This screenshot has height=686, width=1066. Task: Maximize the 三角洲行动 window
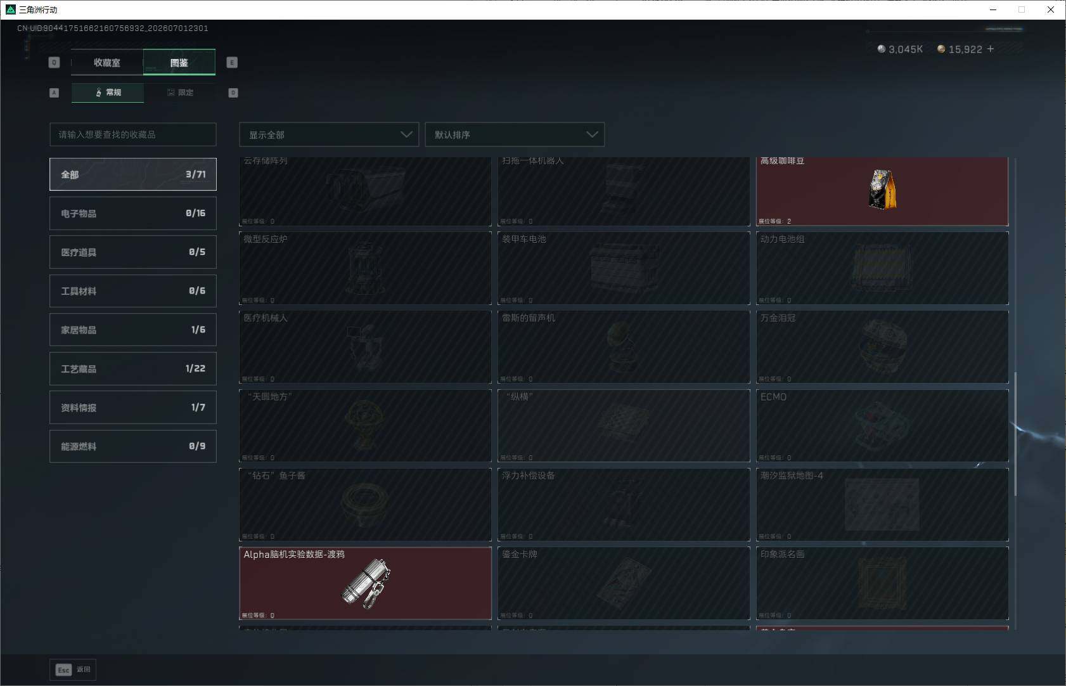[1022, 10]
